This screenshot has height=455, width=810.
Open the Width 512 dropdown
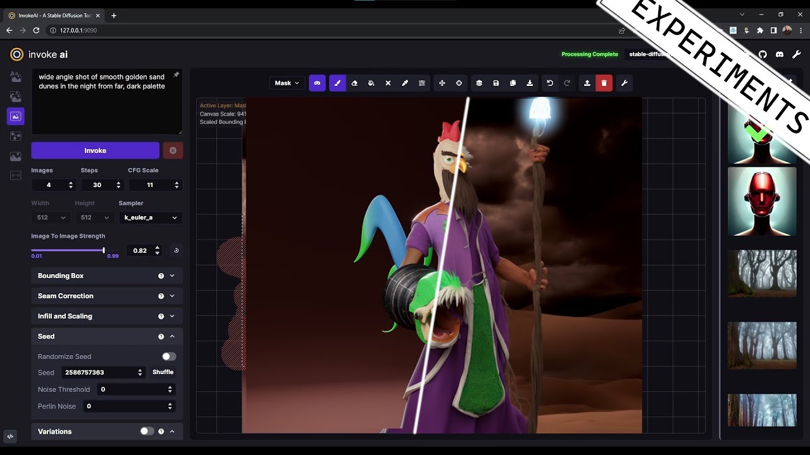click(51, 217)
